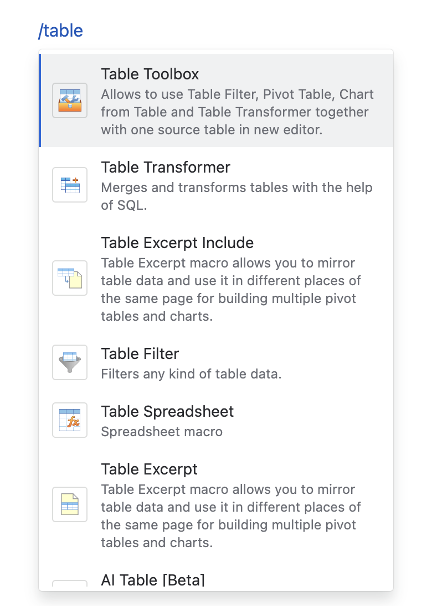Click the 'Spreadsheet macro' description
Viewport: 432px width, 606px height.
[x=162, y=432]
